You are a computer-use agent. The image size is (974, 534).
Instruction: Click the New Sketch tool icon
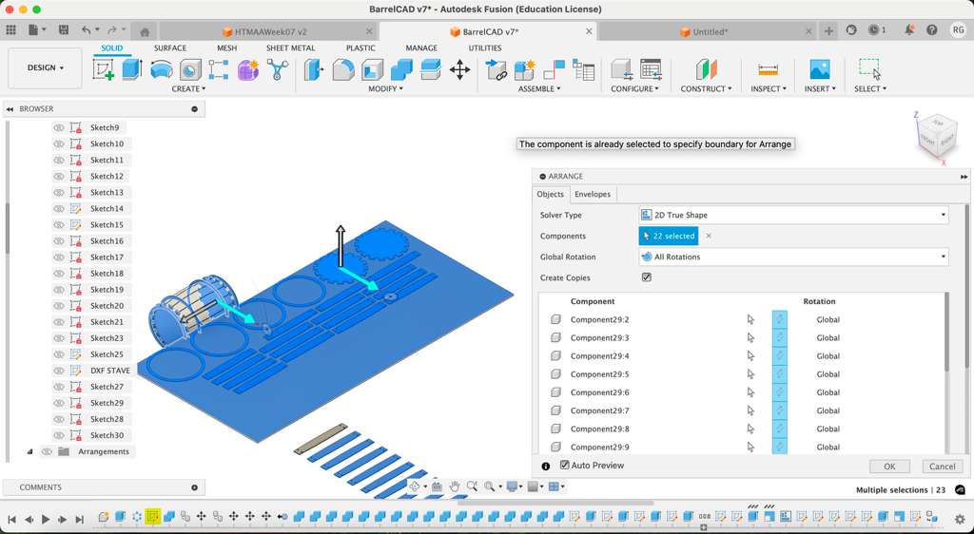point(103,69)
